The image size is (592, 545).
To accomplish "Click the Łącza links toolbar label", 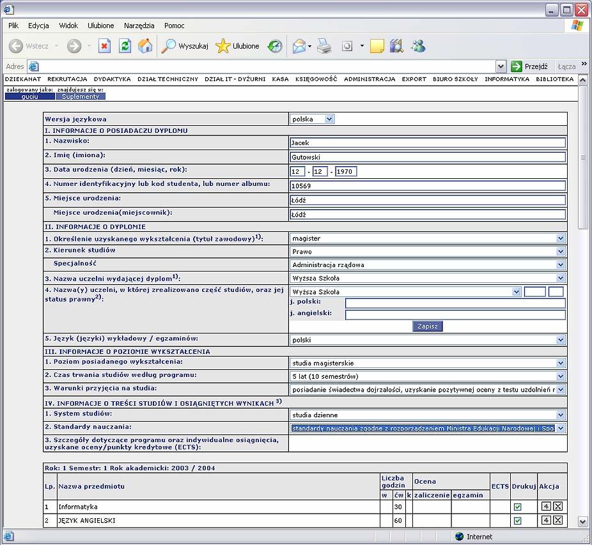I will pyautogui.click(x=566, y=66).
